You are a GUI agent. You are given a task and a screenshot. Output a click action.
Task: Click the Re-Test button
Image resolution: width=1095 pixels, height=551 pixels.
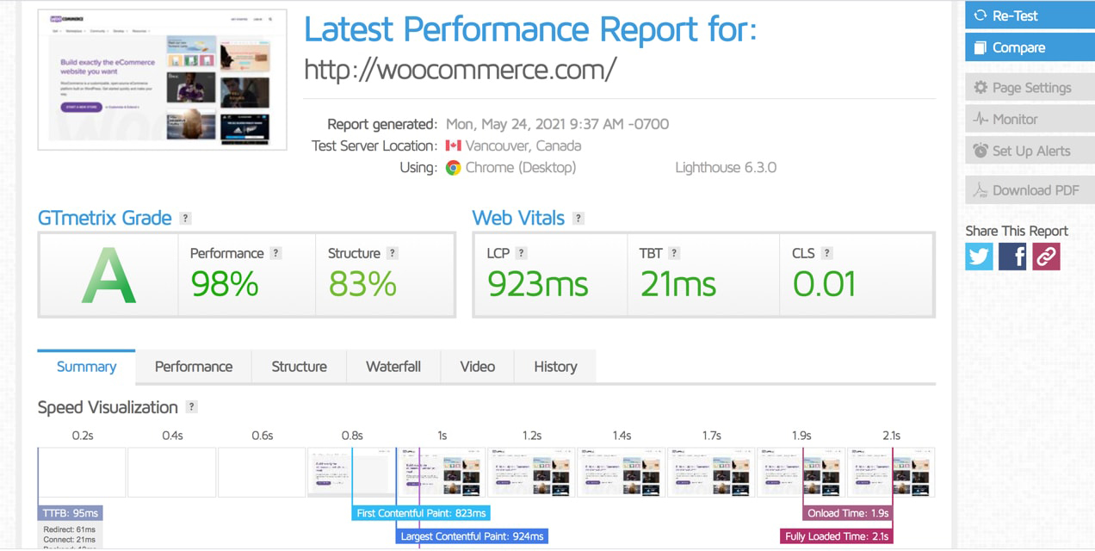tap(1030, 15)
